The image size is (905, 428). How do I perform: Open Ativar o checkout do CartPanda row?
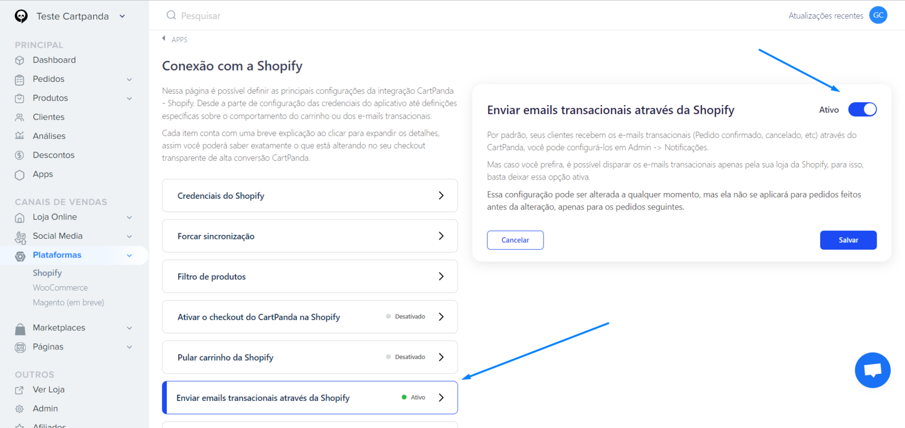tap(310, 317)
